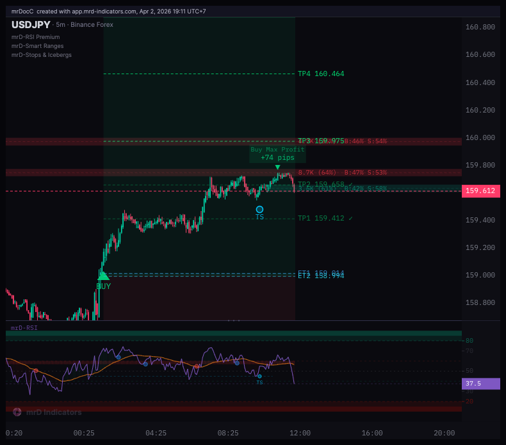Click the blue TS circle marker on price chart
Viewport: 506px width, 445px height.
pos(259,210)
